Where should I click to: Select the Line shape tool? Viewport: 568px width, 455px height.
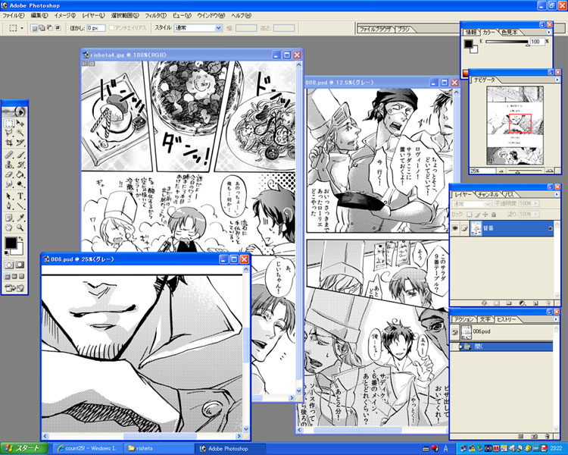tap(20, 206)
